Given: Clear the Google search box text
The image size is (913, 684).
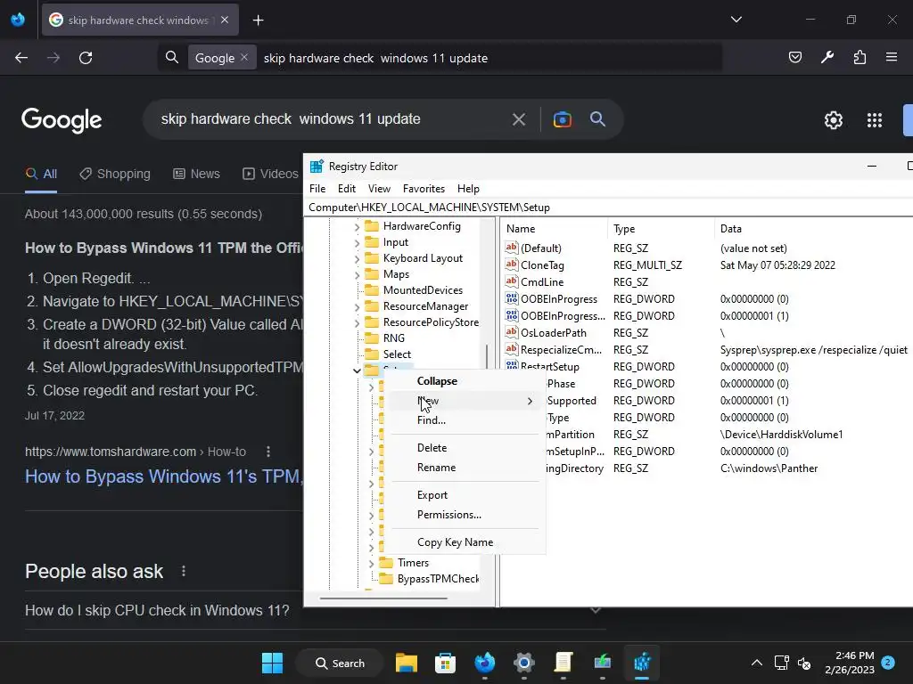Looking at the screenshot, I should pyautogui.click(x=518, y=120).
